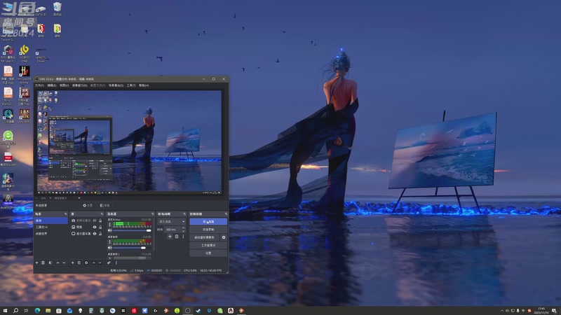Screen dimensions: 561x315
Task: Click the 属性 (Properties) button on the source toolbar
Action: click(88, 205)
